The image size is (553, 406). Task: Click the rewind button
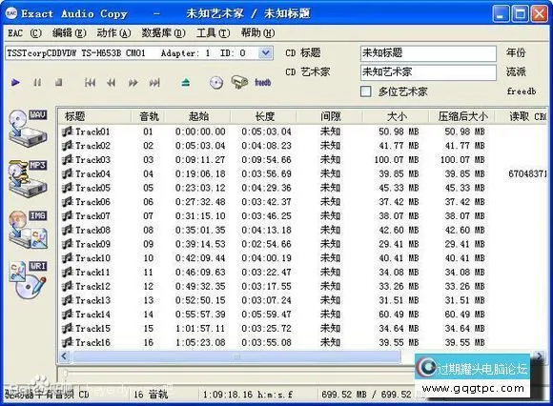[112, 83]
